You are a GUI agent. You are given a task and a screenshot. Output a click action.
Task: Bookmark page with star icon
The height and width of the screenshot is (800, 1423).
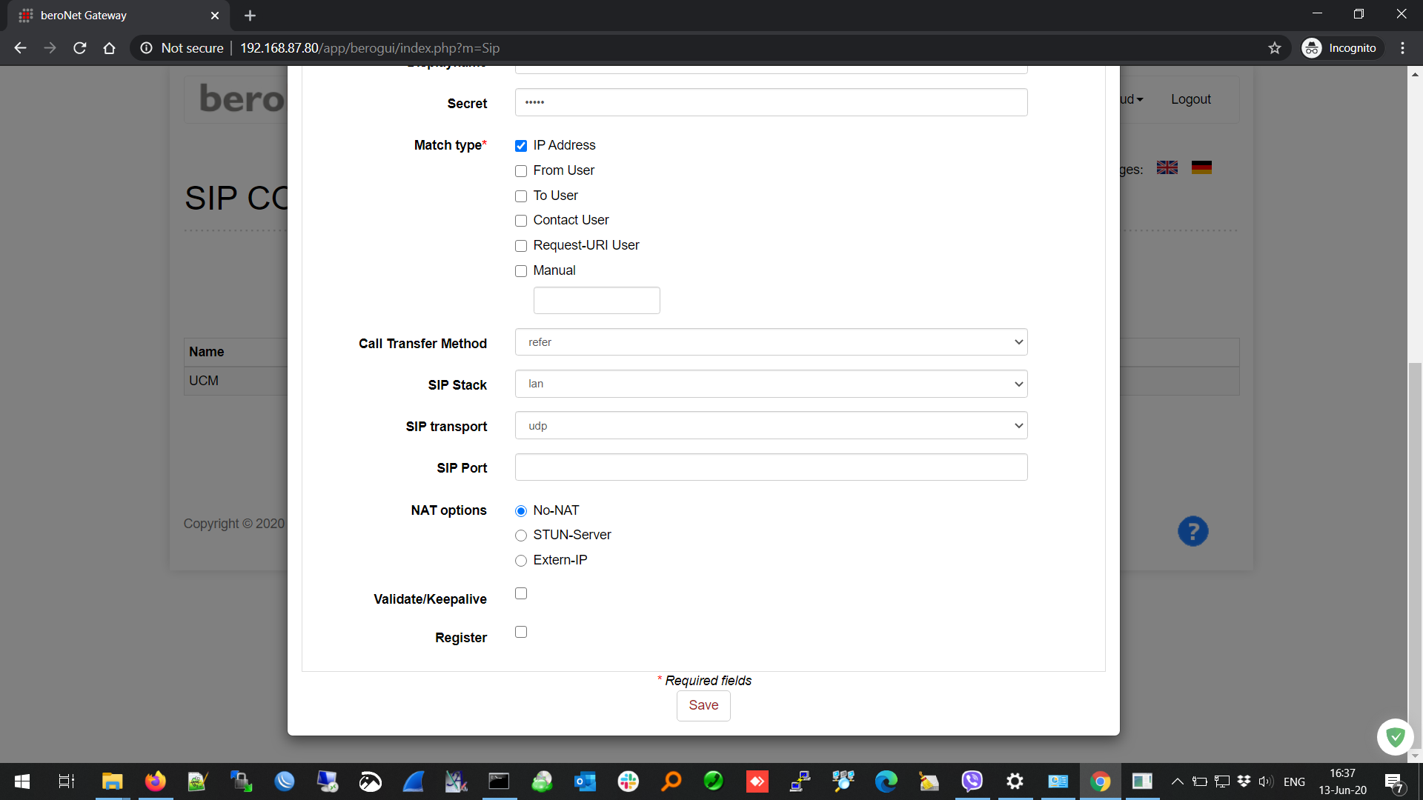coord(1275,48)
